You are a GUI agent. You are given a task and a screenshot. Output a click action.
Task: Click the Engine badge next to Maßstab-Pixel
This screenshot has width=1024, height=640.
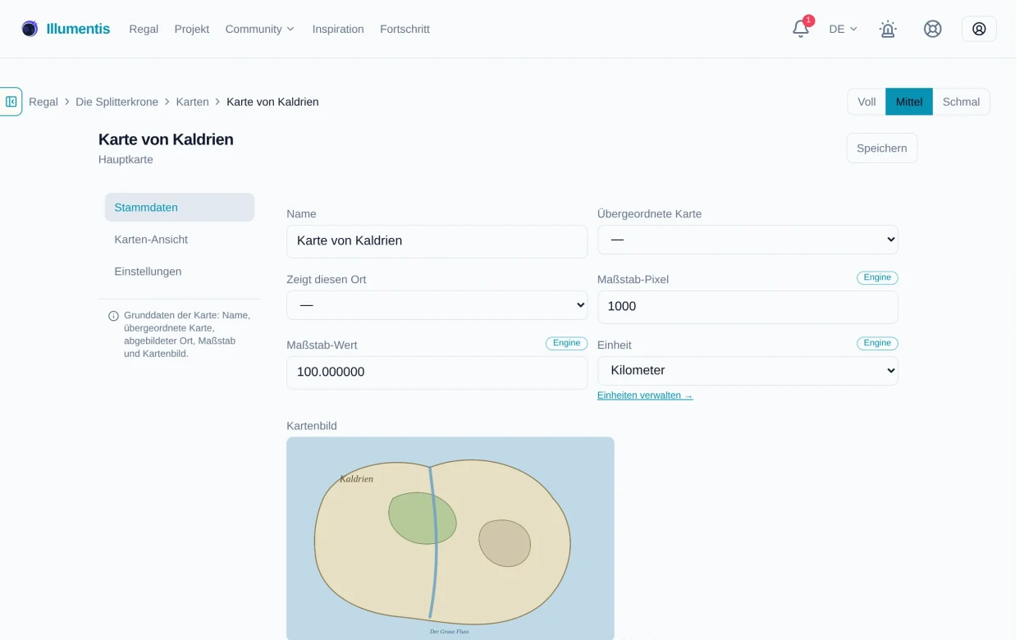point(877,278)
